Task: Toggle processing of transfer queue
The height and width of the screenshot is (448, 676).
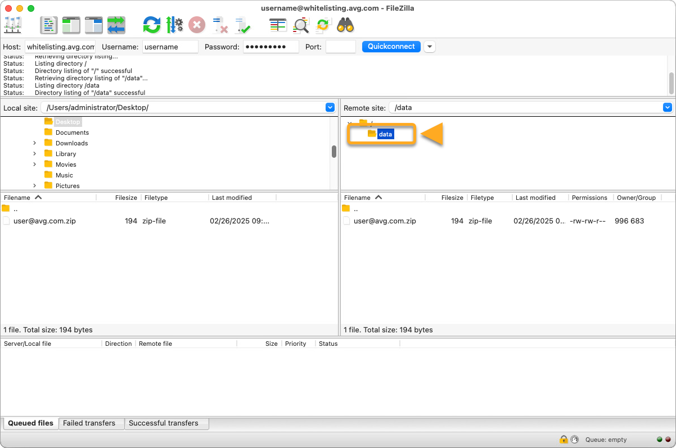Action: coord(174,25)
